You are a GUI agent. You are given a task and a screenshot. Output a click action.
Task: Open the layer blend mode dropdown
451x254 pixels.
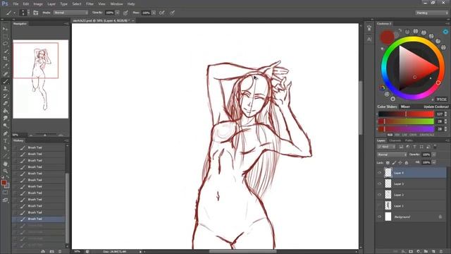click(392, 155)
